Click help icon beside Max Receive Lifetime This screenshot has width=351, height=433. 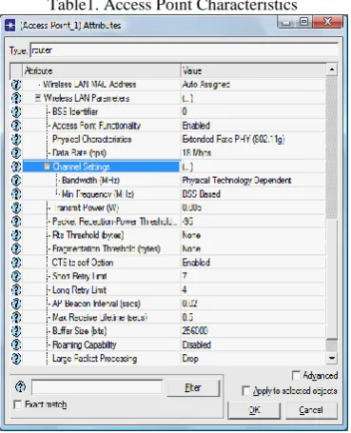pos(16,317)
